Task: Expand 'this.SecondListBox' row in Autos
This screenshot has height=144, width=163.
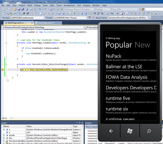Action: click(x=4, y=141)
